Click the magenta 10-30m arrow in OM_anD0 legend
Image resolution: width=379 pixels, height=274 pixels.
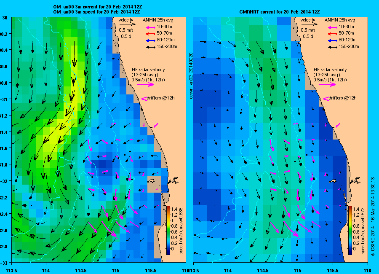[x=150, y=27]
